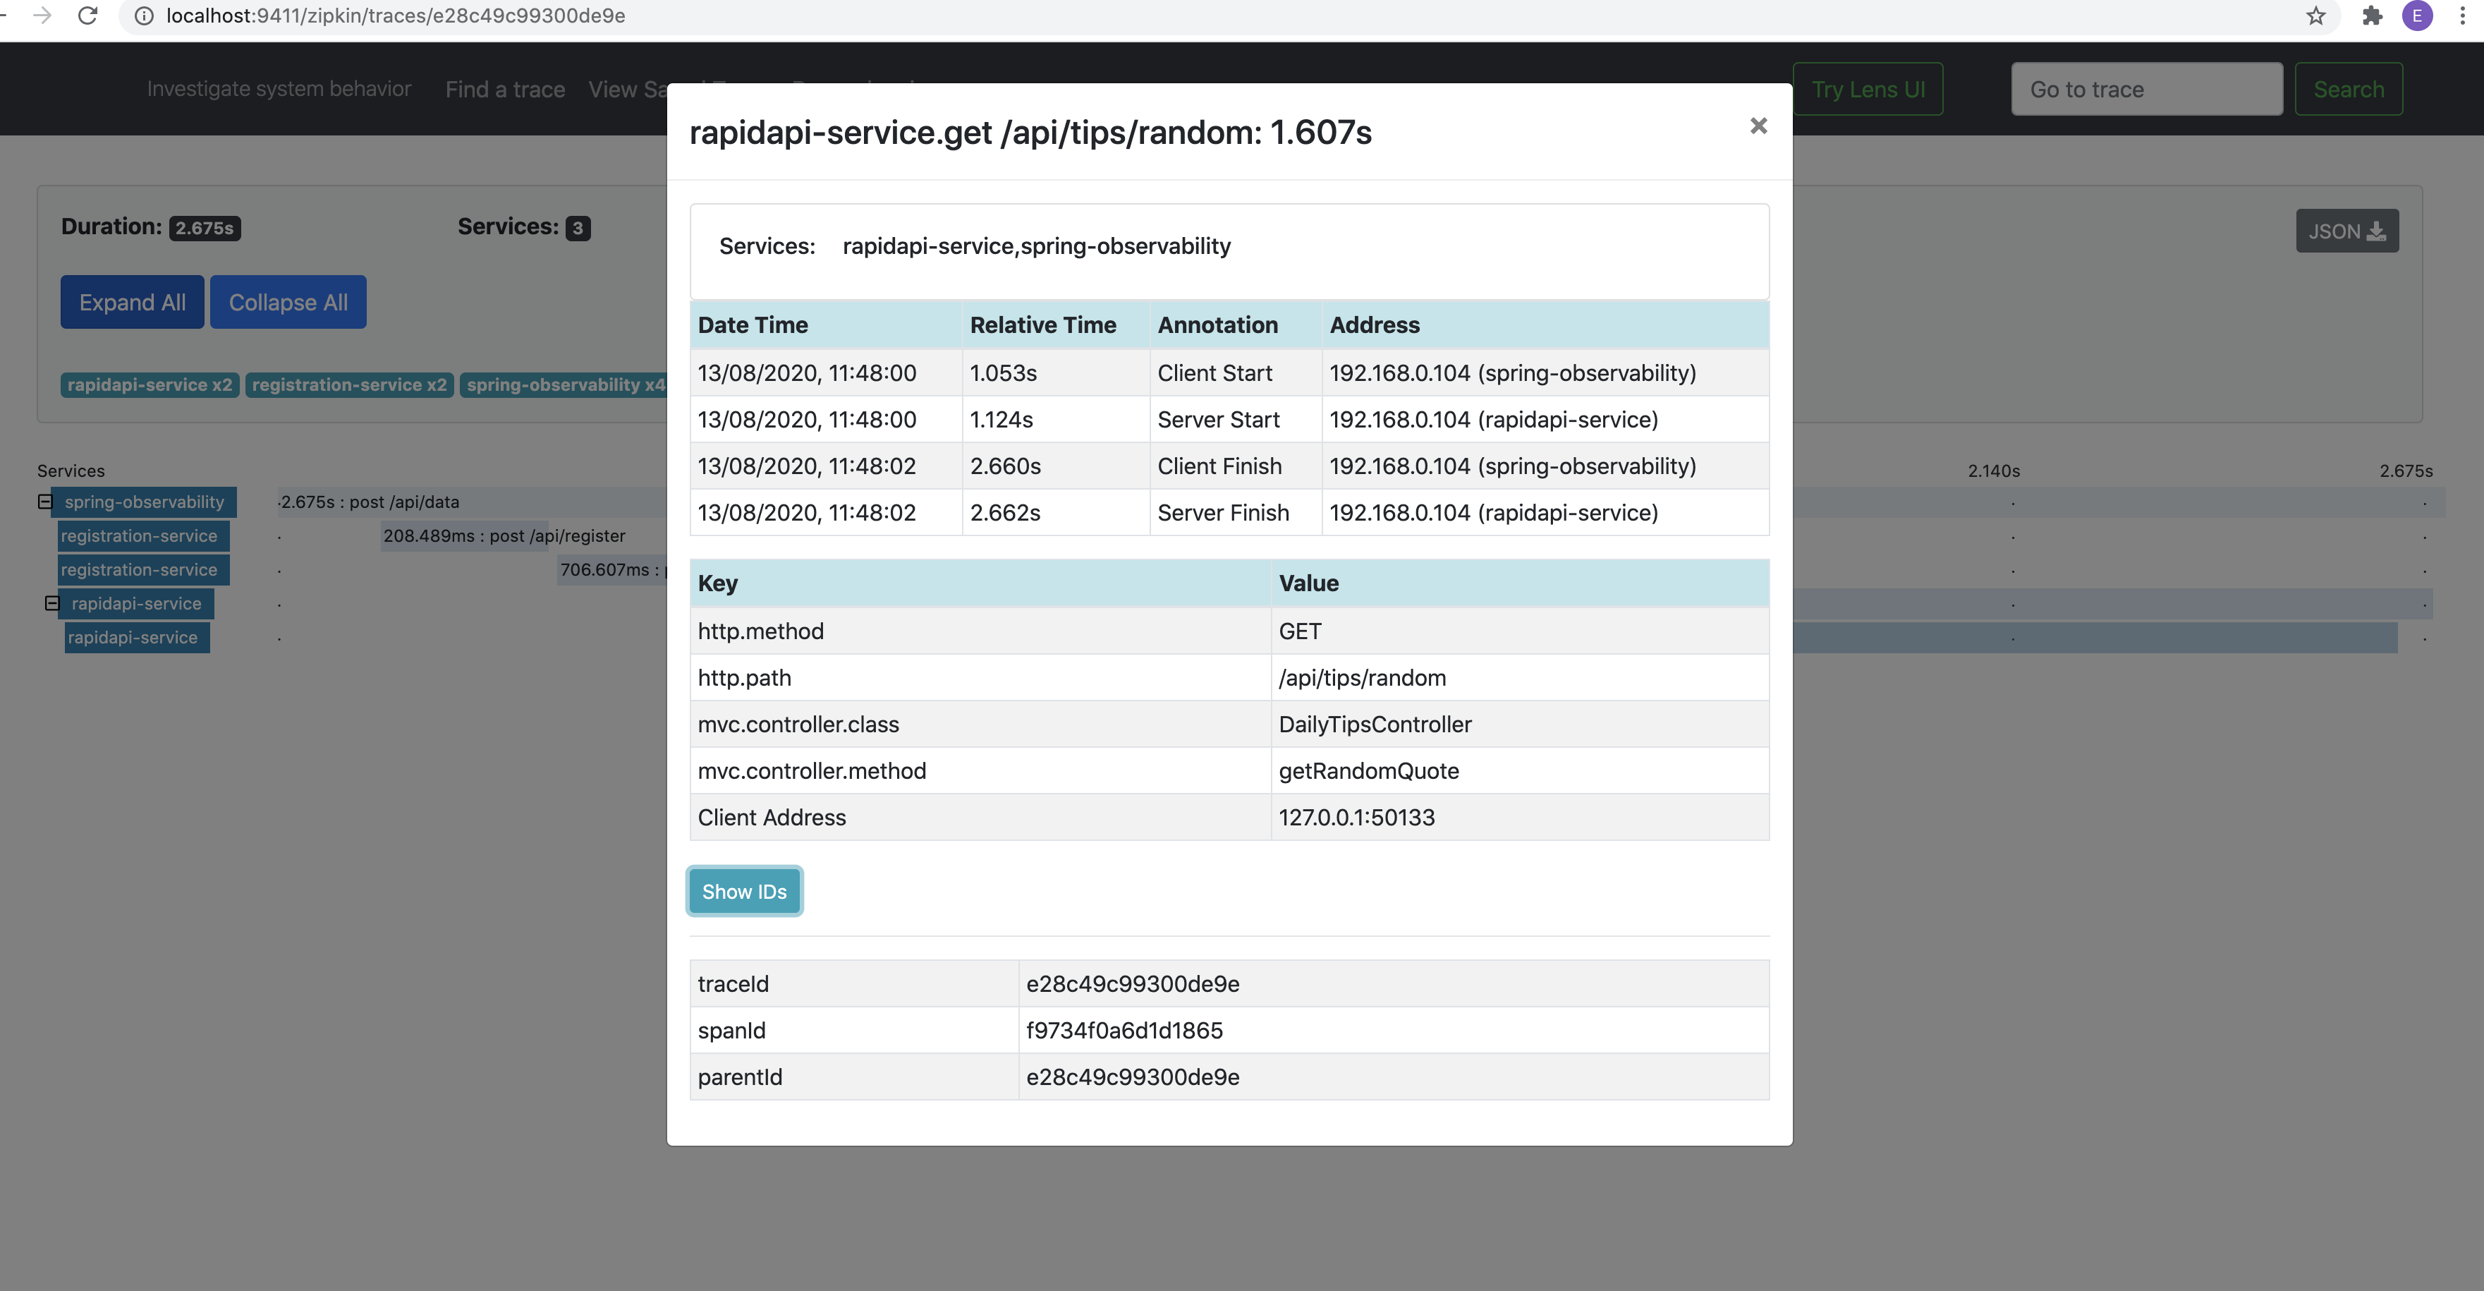Open the Find a trace menu
The width and height of the screenshot is (2484, 1291).
coord(504,90)
